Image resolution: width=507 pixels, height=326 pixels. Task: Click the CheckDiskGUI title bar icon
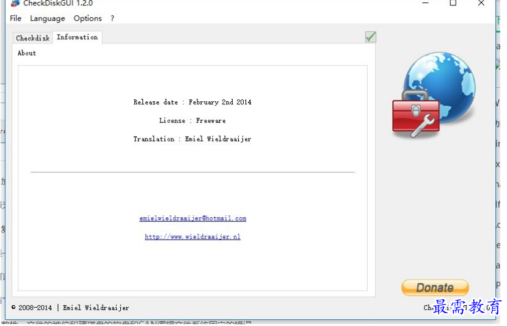click(15, 3)
